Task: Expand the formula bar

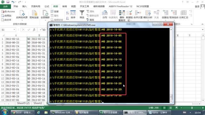Action: pos(202,30)
